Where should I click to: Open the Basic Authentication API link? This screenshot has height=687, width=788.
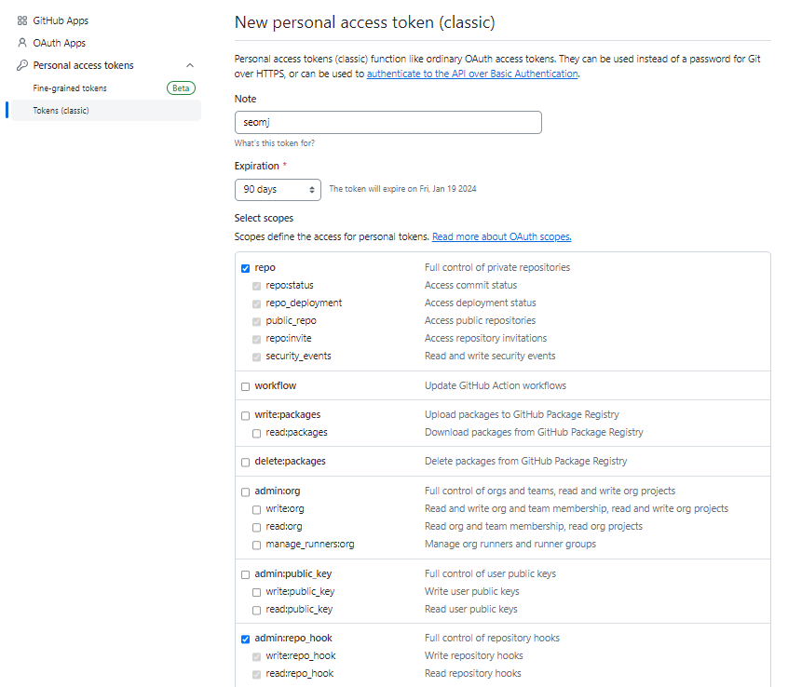click(x=472, y=74)
